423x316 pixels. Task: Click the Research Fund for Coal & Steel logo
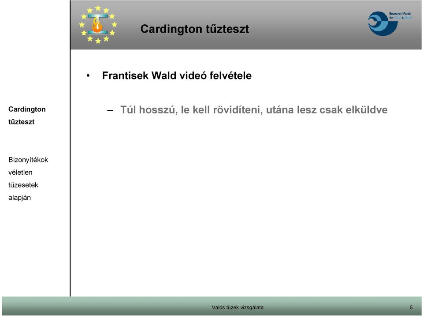tap(390, 23)
